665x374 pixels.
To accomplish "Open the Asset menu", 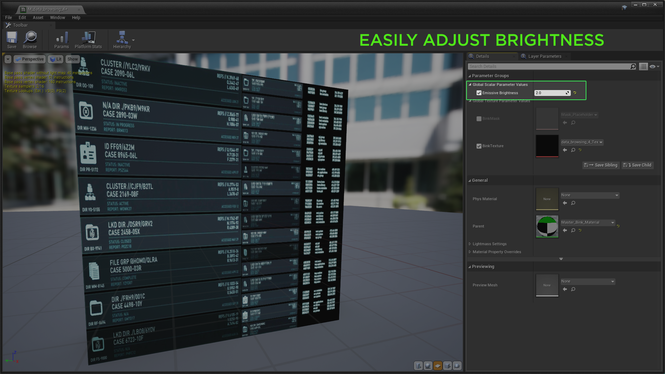I will click(38, 18).
